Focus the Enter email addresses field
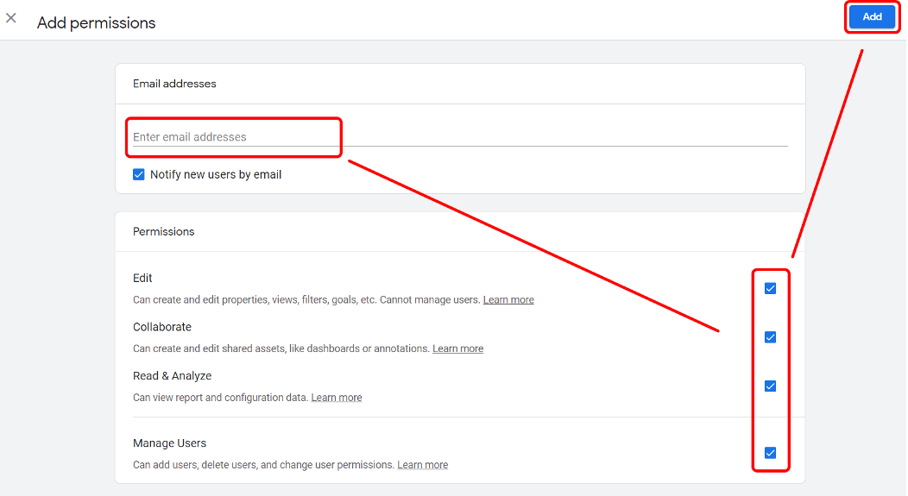This screenshot has width=908, height=496. [460, 137]
